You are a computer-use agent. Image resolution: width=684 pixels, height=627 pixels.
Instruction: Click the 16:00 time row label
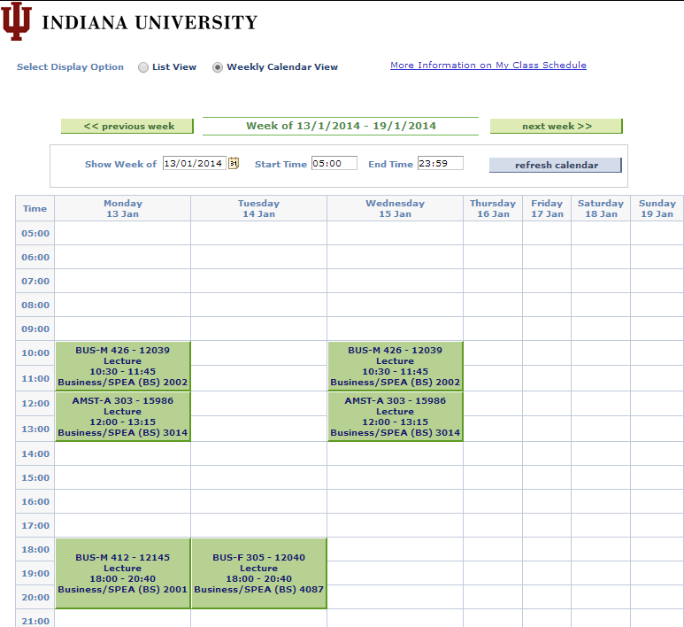35,501
